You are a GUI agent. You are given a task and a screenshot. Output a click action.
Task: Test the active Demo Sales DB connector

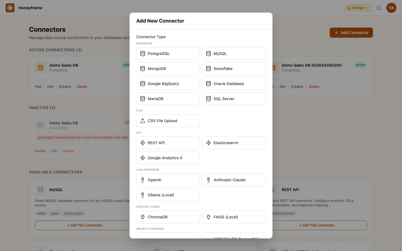[x=38, y=87]
